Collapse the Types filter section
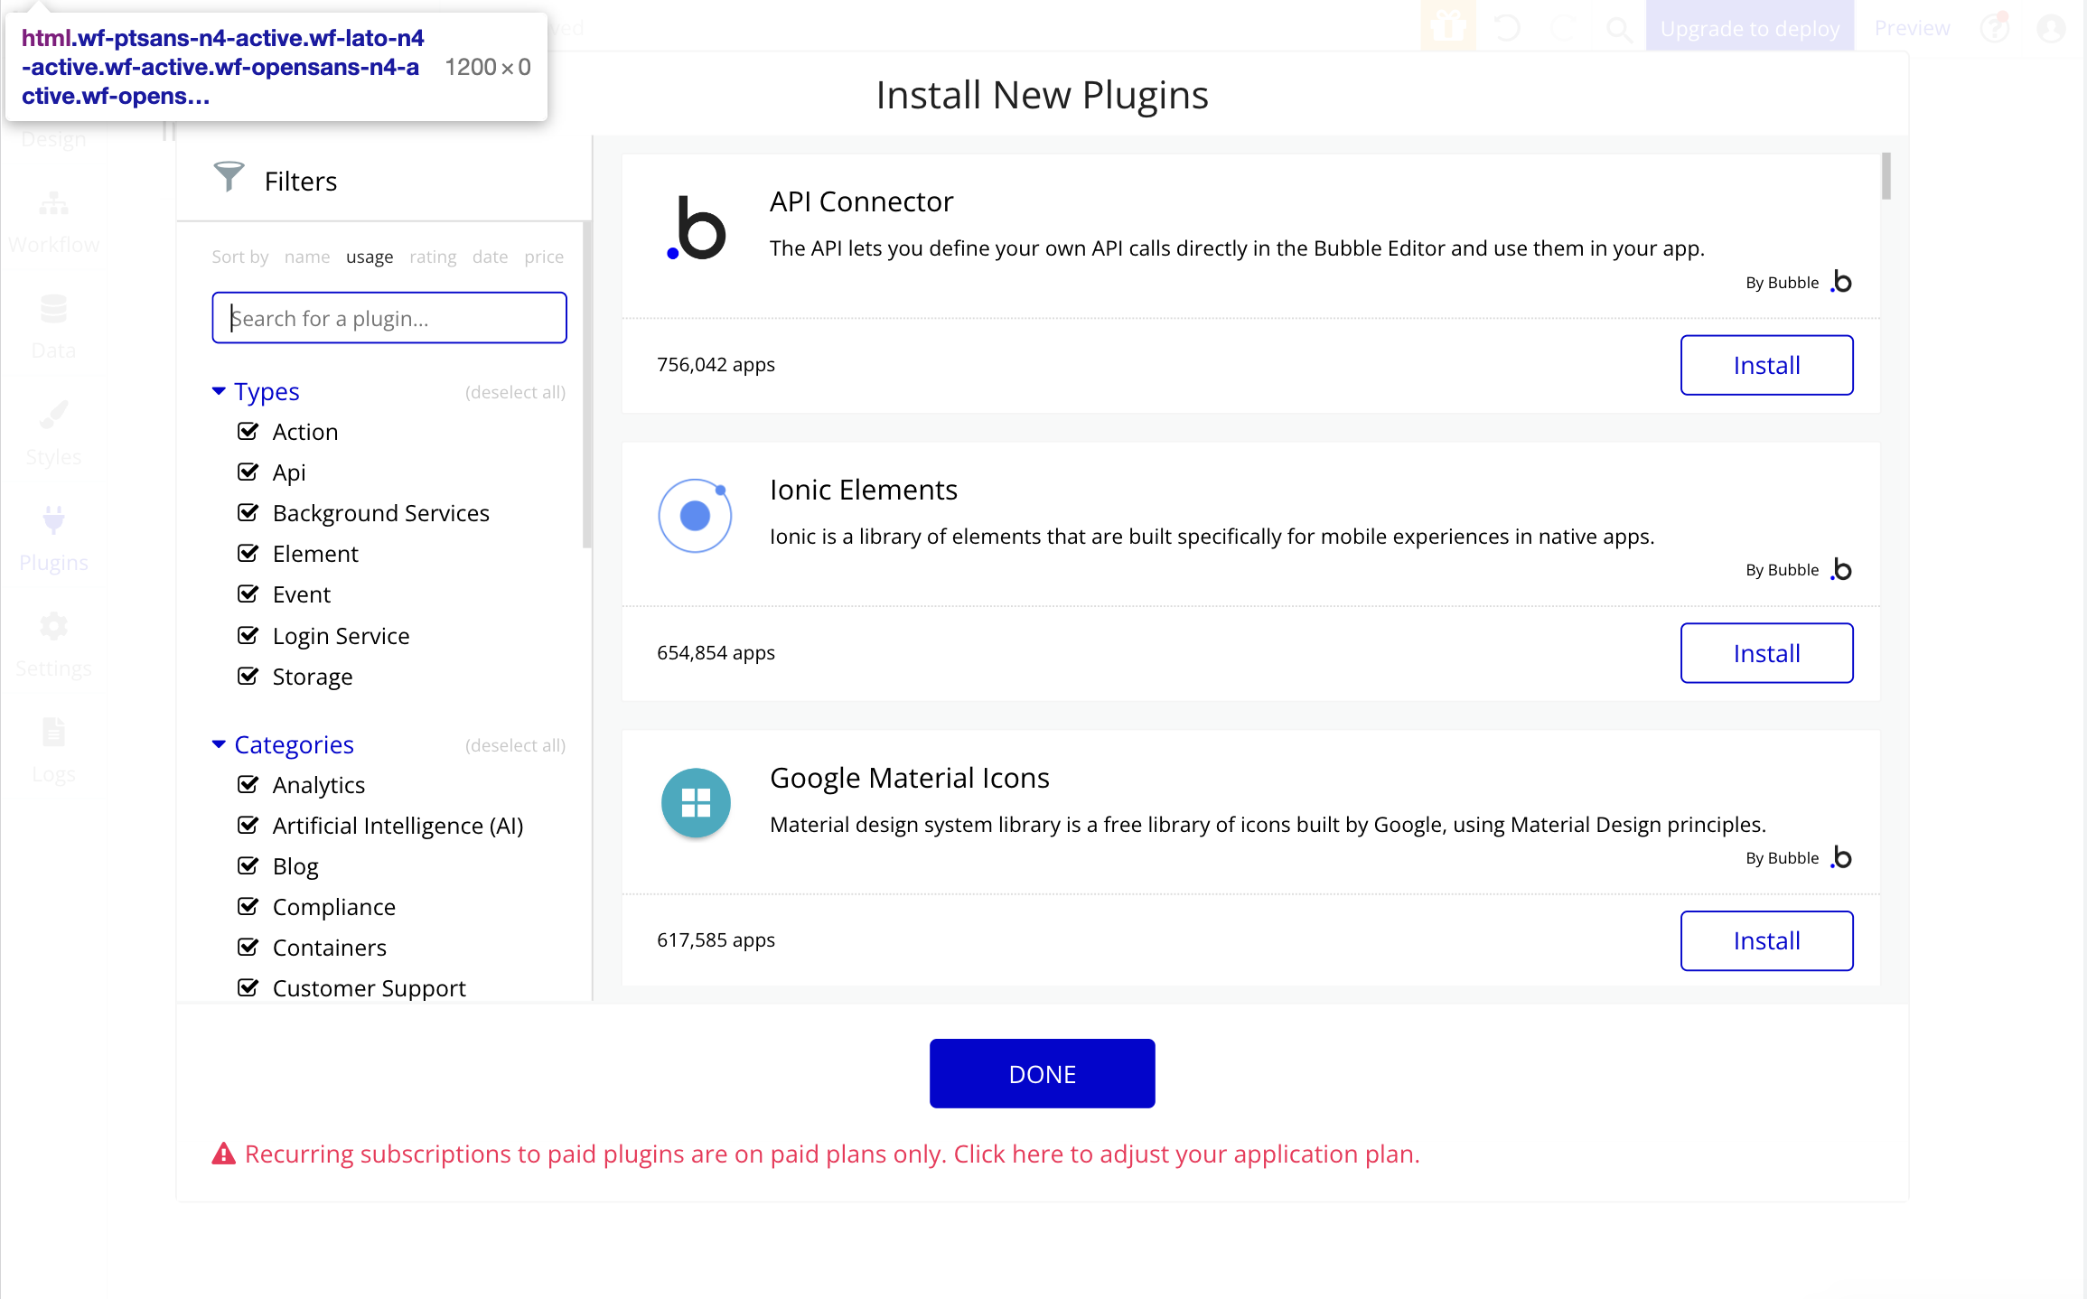Screen dimensions: 2087x1299 (218, 391)
